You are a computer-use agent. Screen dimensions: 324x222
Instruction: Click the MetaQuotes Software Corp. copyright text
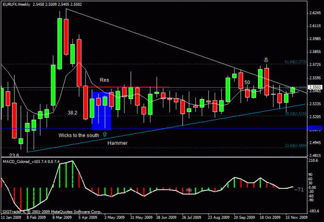coord(52,212)
